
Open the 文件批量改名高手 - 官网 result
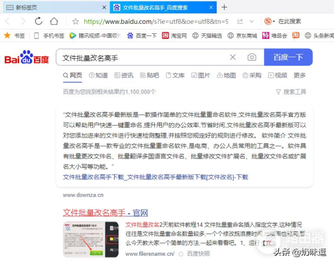click(x=105, y=213)
